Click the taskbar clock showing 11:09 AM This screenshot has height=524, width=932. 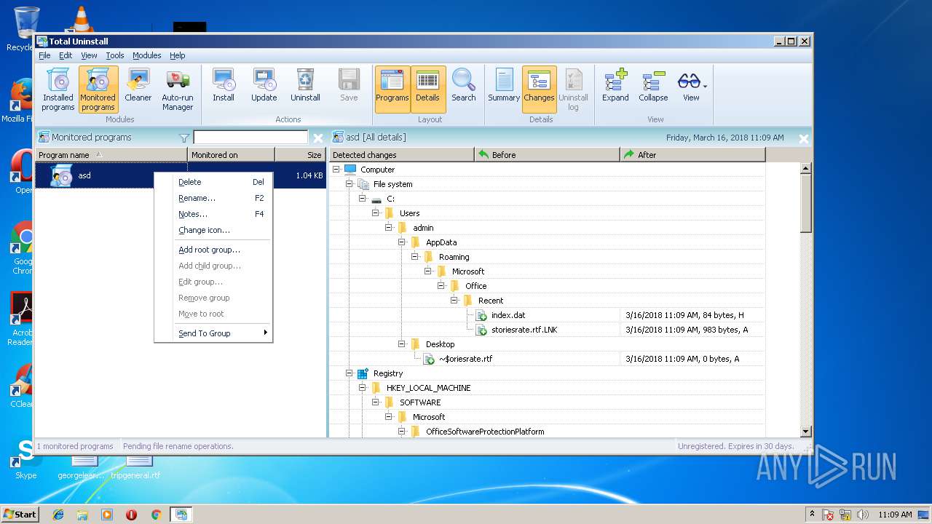pos(894,515)
